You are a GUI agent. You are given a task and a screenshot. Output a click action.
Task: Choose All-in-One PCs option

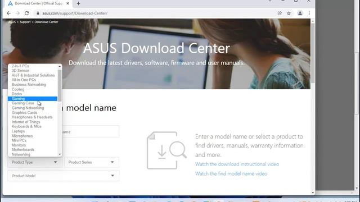coord(33,80)
